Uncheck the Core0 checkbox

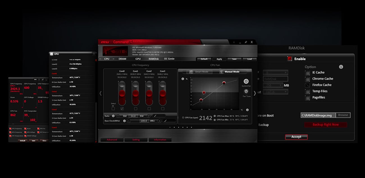point(122,108)
